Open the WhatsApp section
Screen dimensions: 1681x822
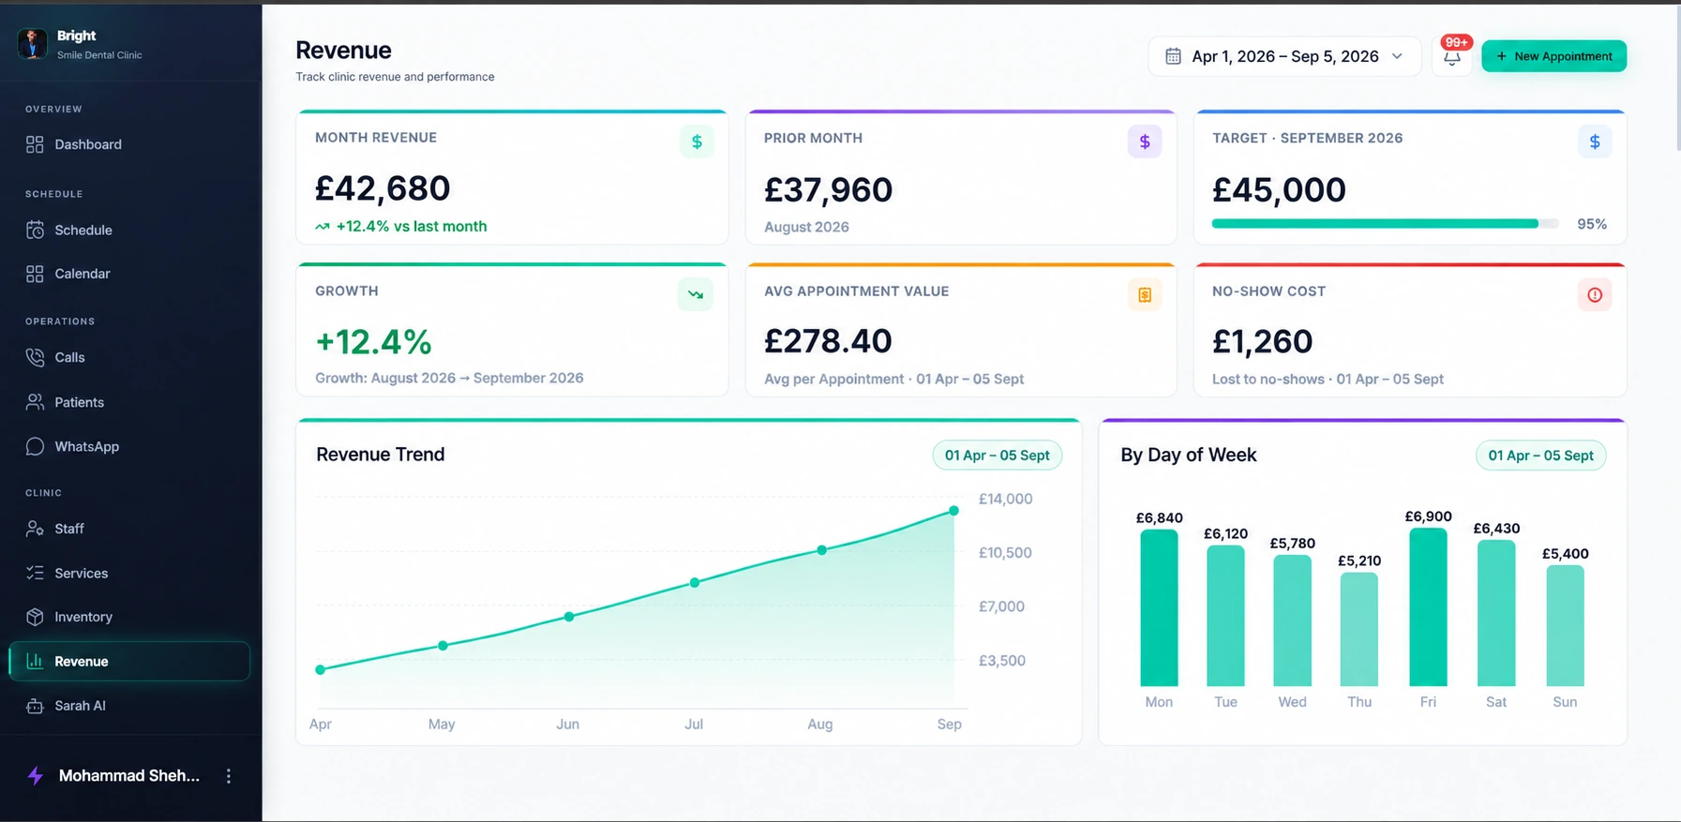coord(129,446)
